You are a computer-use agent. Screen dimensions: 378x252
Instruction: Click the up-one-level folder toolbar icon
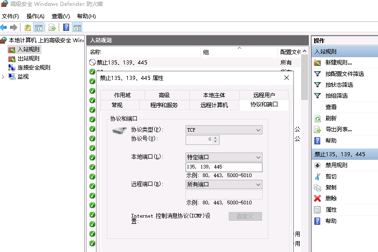(28, 28)
